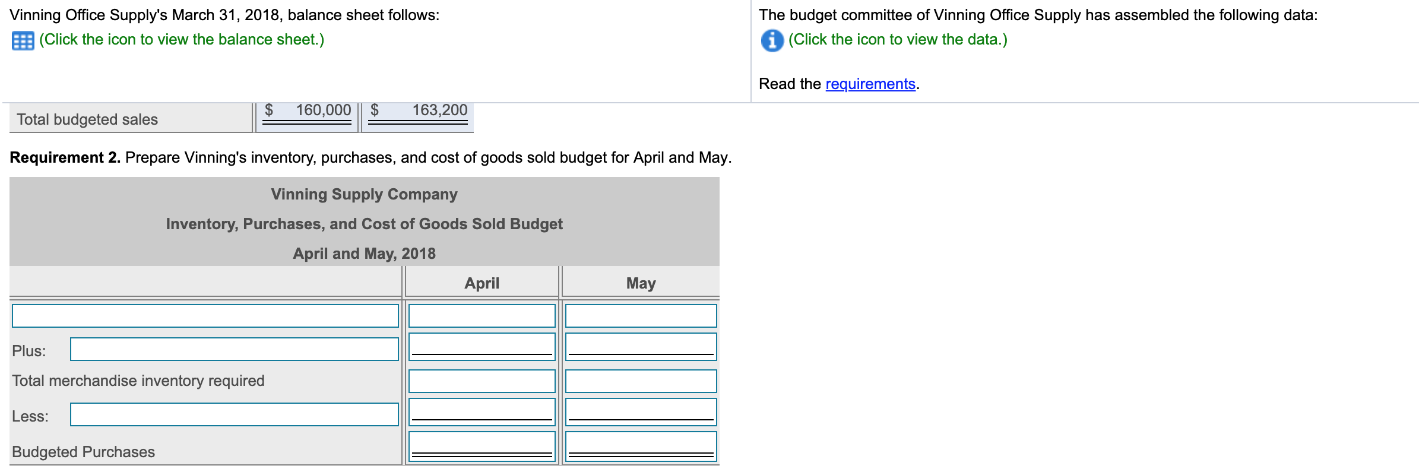Click the 160,000 total budgeted sales value

point(324,110)
